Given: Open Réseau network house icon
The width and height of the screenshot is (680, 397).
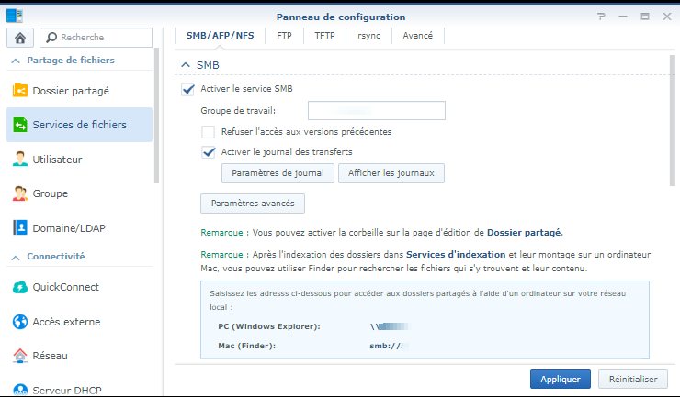Looking at the screenshot, I should pyautogui.click(x=19, y=355).
